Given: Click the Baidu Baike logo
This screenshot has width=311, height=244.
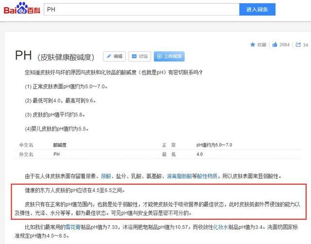Looking at the screenshot, I should [22, 9].
